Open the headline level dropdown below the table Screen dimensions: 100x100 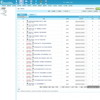pos(68,87)
